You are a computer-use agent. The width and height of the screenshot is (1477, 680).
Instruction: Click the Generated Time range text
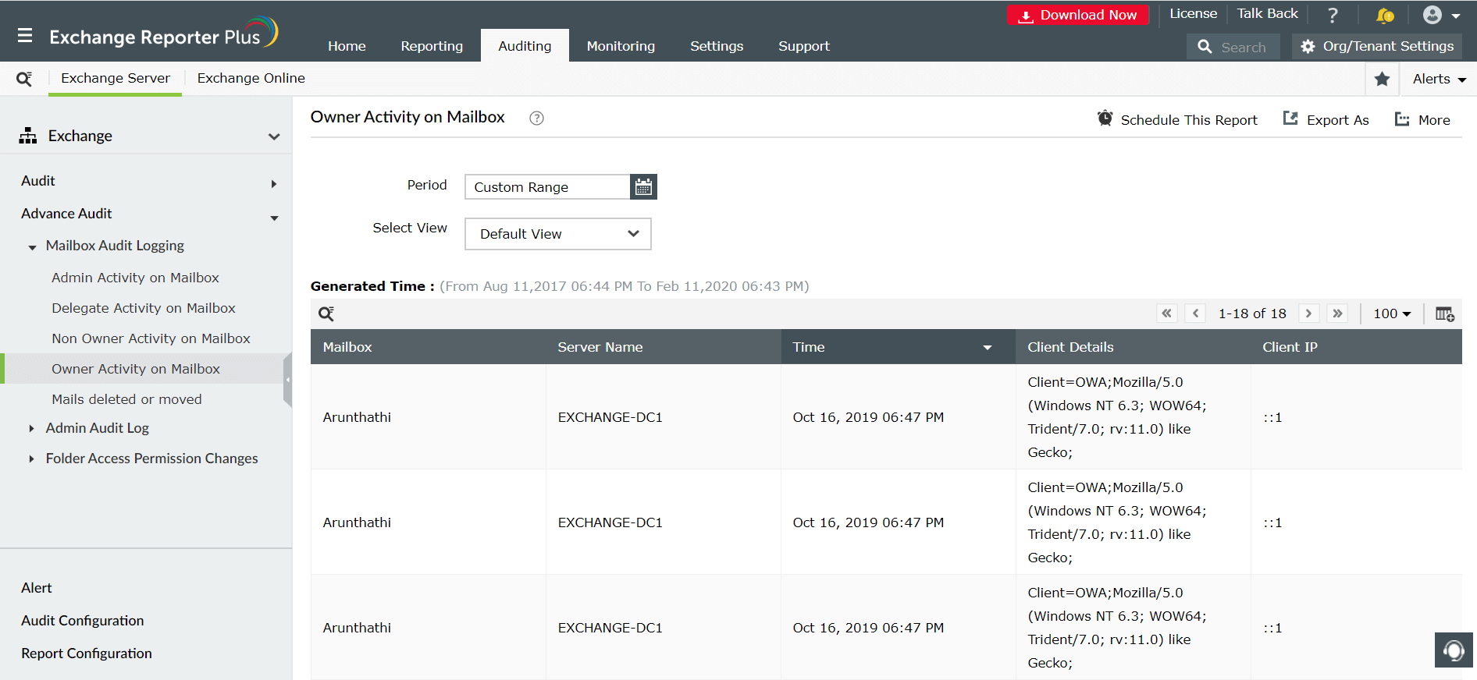coord(625,286)
